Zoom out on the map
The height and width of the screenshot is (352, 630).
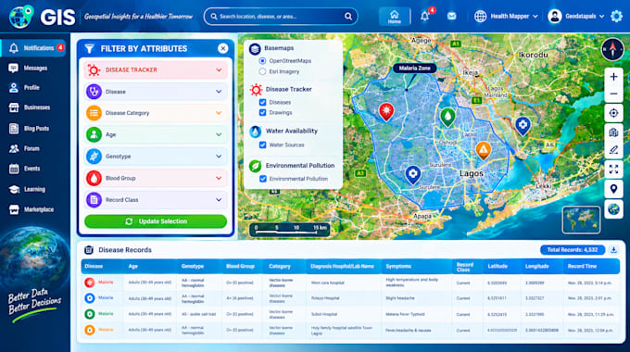click(x=613, y=94)
